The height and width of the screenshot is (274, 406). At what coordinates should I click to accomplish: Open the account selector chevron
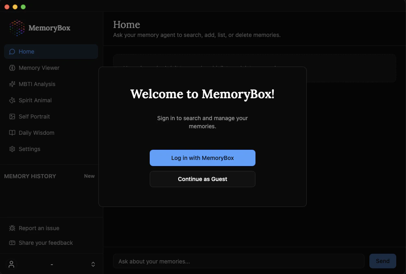(x=93, y=264)
